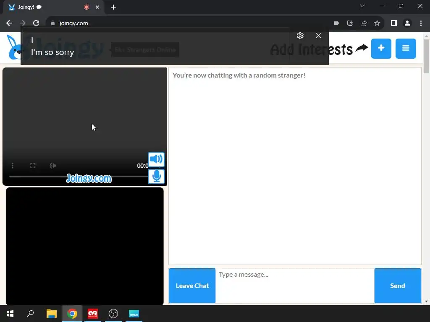430x322 pixels.
Task: Open the Chrome profile menu
Action: click(x=407, y=23)
